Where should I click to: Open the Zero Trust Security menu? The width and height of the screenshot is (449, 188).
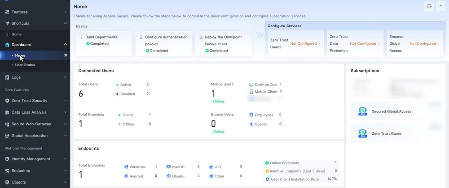[x=35, y=101]
